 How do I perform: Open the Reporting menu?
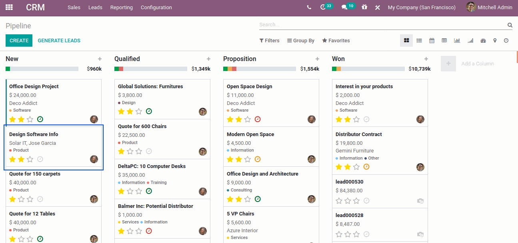click(121, 7)
